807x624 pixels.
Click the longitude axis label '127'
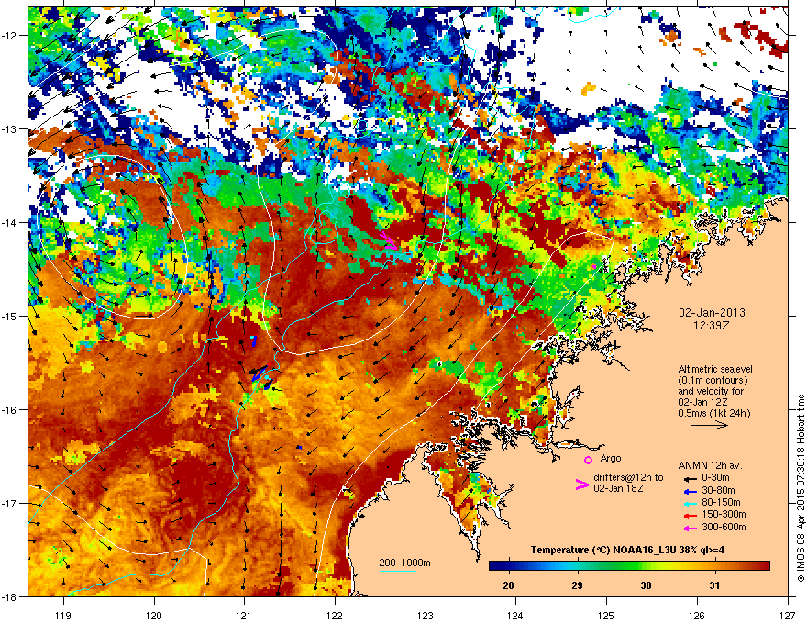788,615
